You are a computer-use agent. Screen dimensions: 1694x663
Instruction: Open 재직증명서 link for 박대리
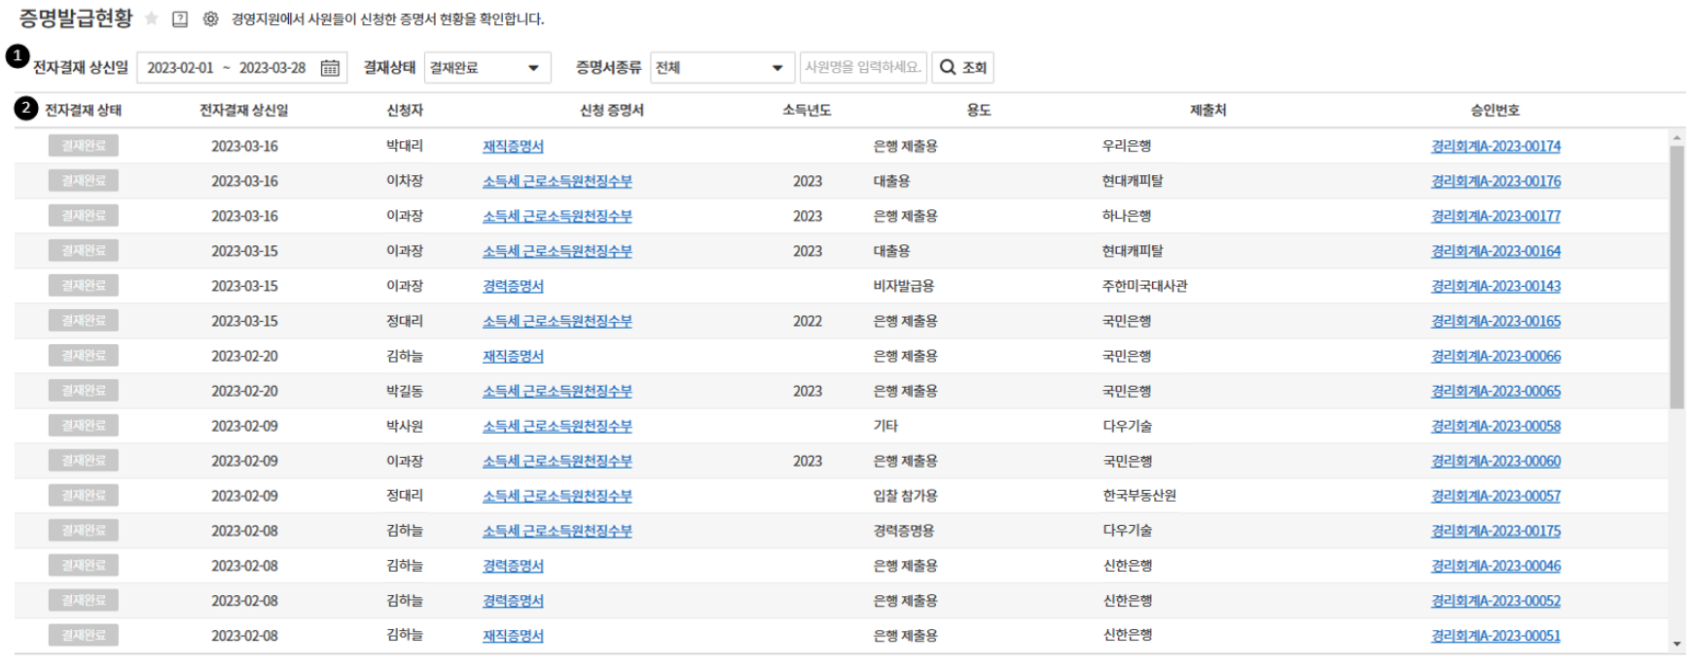tap(513, 146)
